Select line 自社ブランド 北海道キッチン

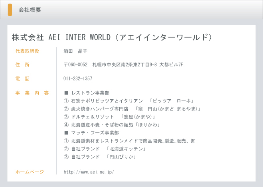point(105,149)
